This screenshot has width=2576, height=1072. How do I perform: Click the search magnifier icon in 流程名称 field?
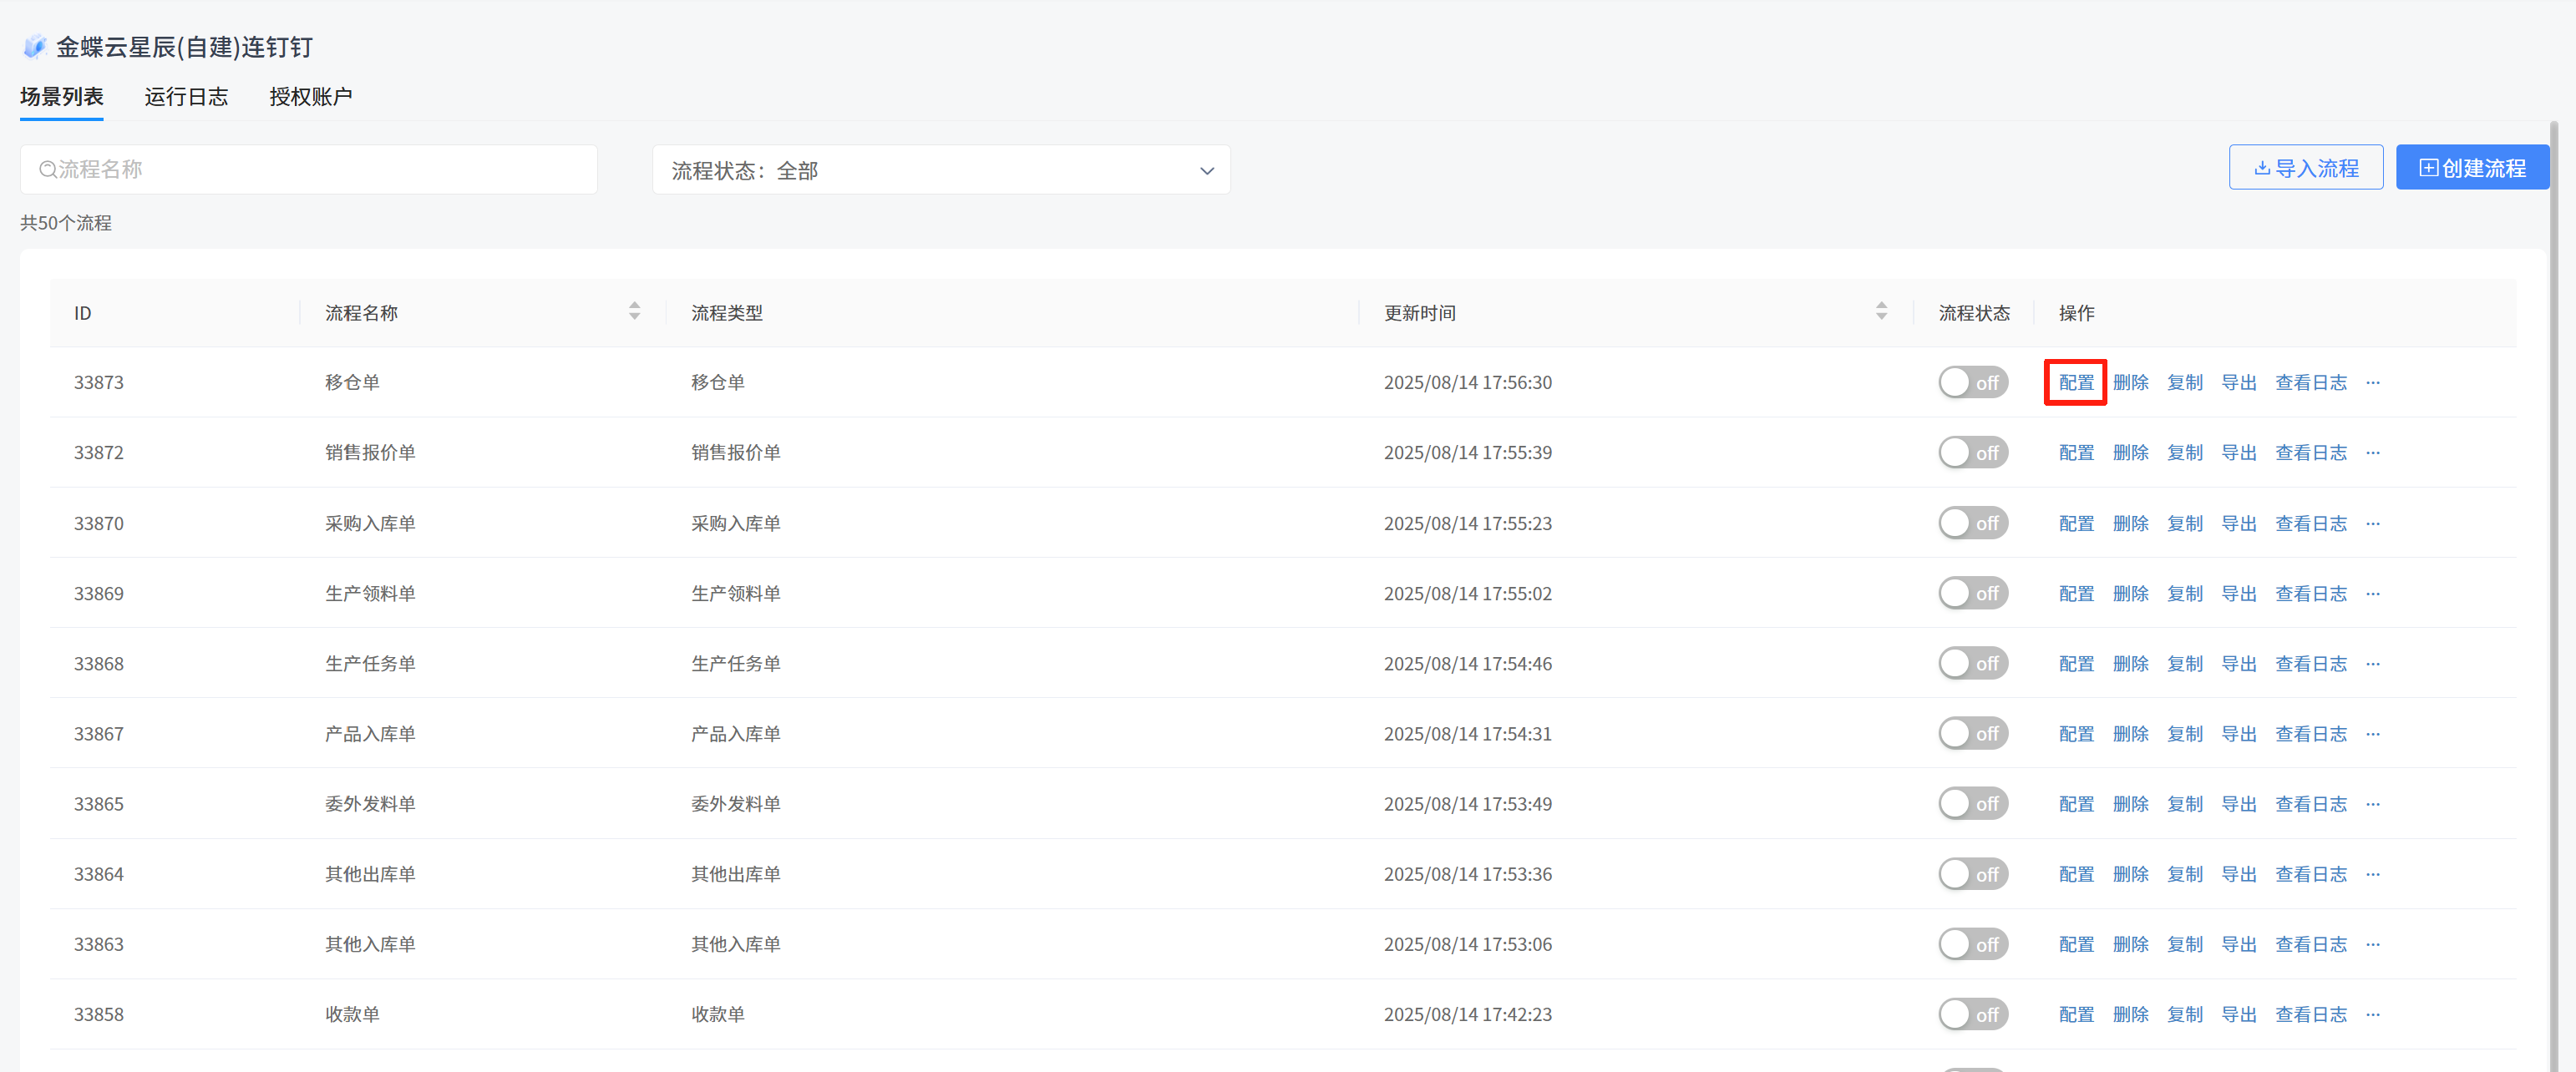point(47,170)
